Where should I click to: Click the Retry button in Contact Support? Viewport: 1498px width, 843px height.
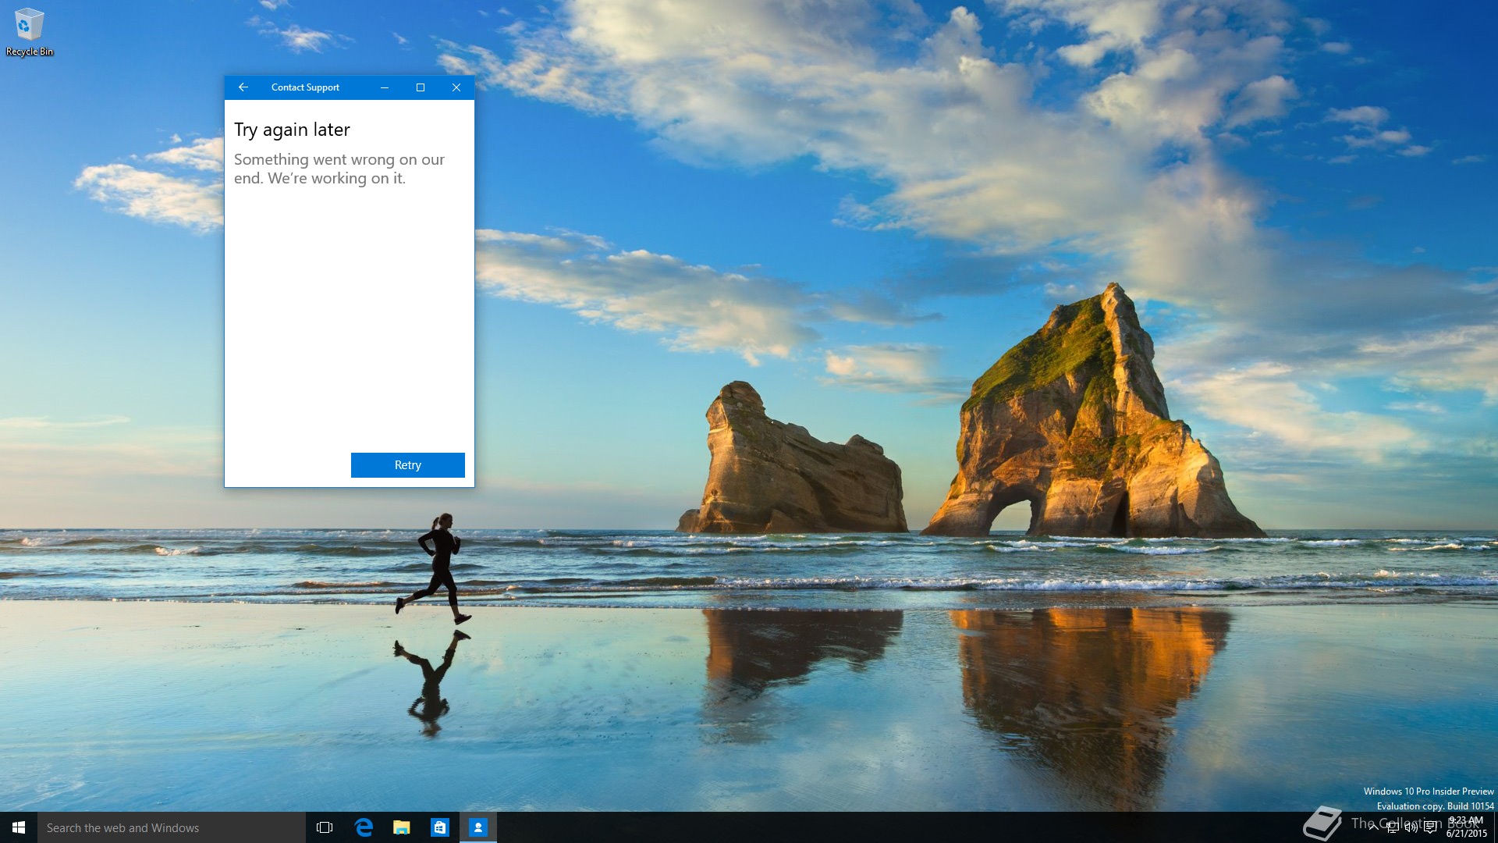pos(407,465)
